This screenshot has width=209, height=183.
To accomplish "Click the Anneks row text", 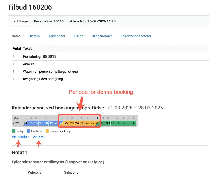I will pos(28,64).
